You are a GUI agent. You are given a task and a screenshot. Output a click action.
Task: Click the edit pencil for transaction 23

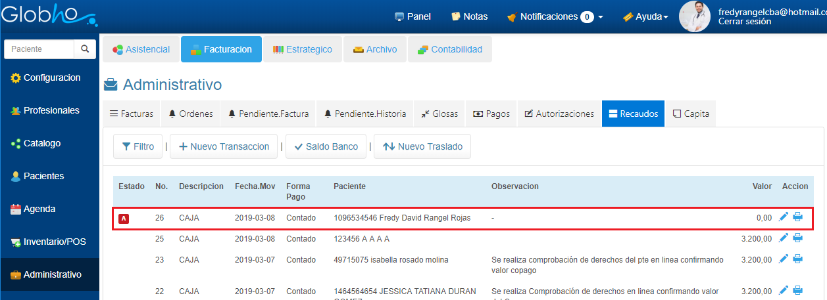(783, 259)
